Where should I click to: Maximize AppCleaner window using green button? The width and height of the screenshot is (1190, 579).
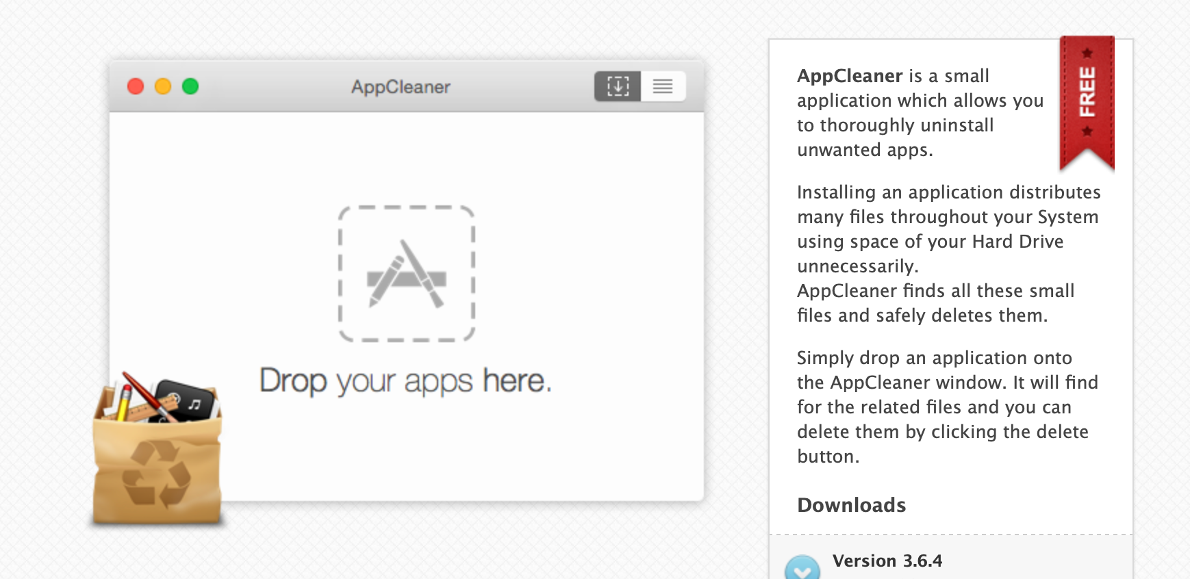(190, 86)
